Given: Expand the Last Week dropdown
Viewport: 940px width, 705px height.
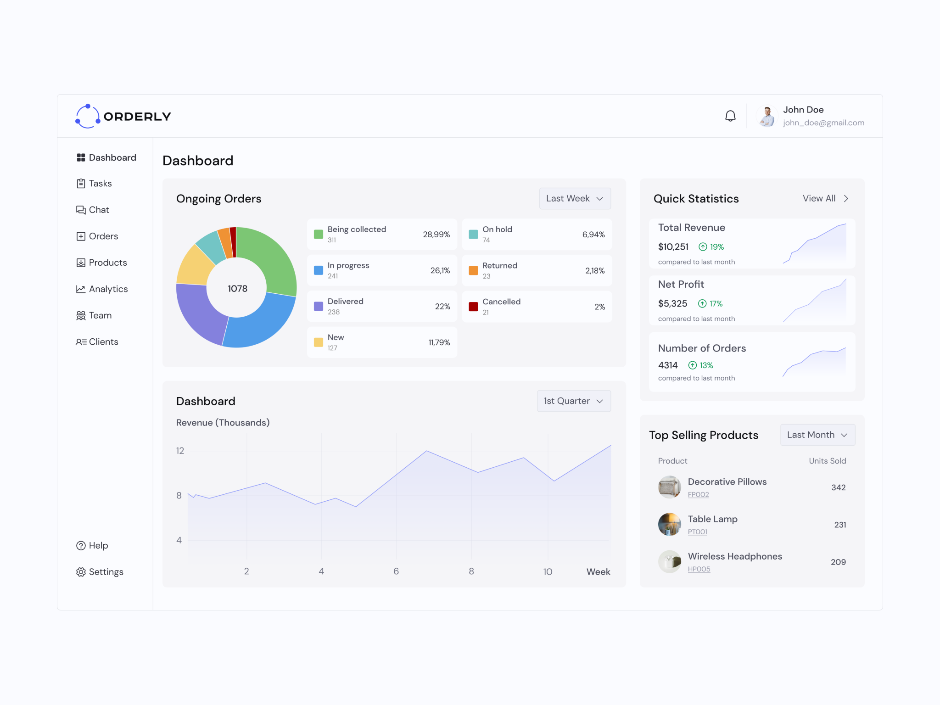Looking at the screenshot, I should pos(575,198).
